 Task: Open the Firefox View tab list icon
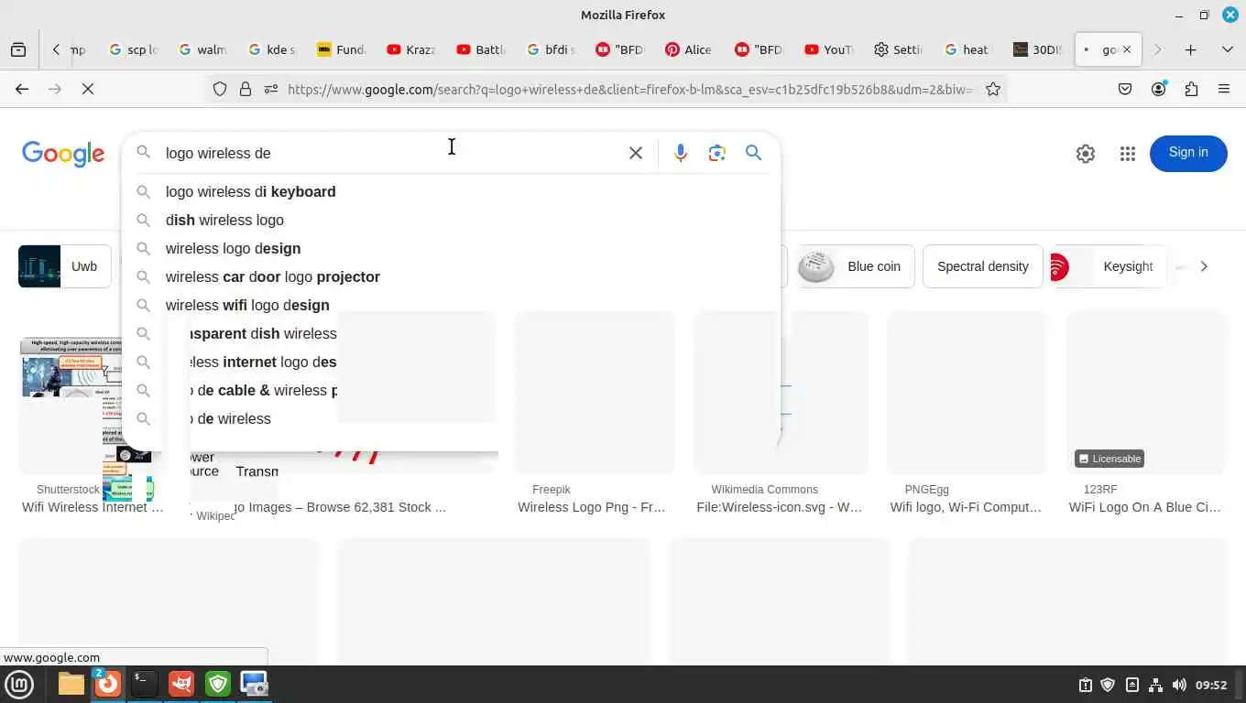(x=18, y=50)
